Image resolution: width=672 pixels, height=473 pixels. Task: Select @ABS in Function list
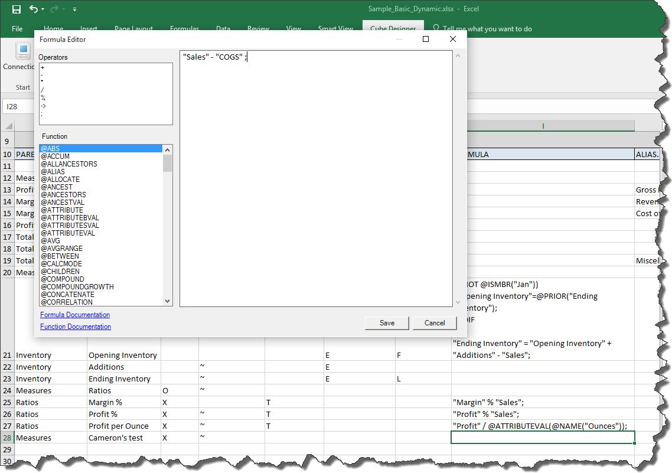coord(101,149)
